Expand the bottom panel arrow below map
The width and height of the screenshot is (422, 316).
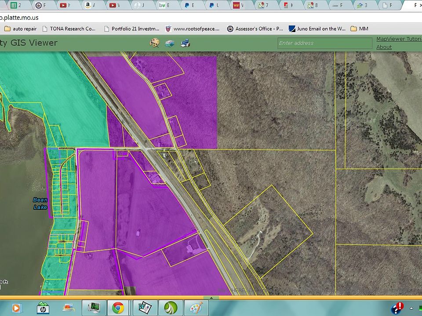point(211,298)
